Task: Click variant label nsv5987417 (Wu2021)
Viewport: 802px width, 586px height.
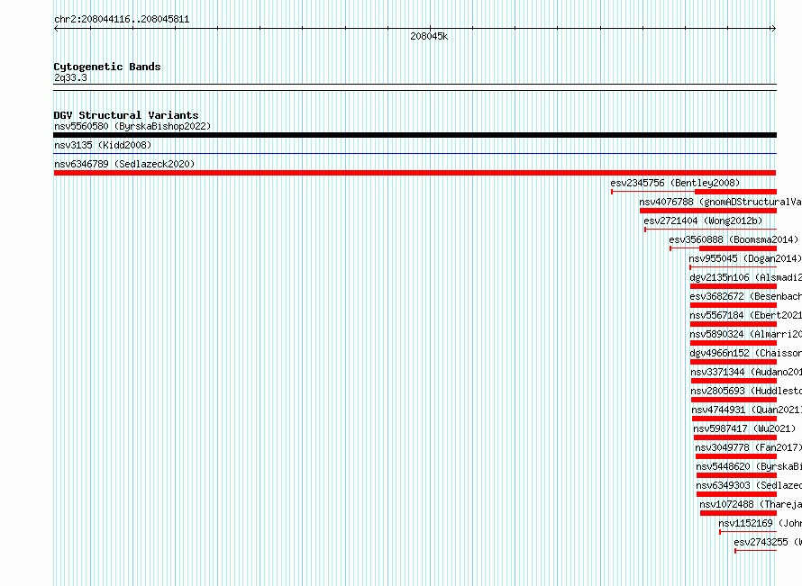Action: pos(744,428)
